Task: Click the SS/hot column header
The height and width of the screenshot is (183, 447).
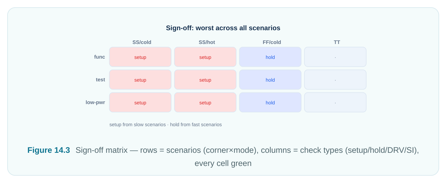Action: [x=207, y=42]
